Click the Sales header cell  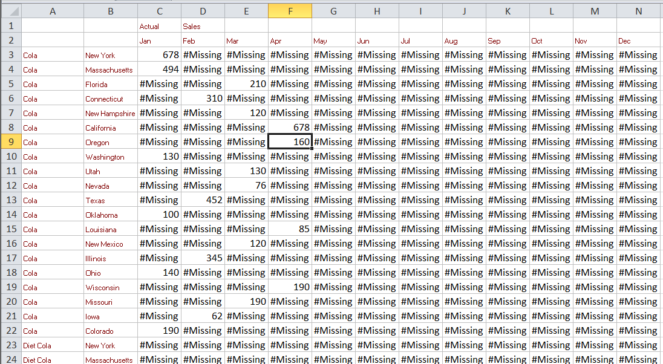(x=203, y=26)
